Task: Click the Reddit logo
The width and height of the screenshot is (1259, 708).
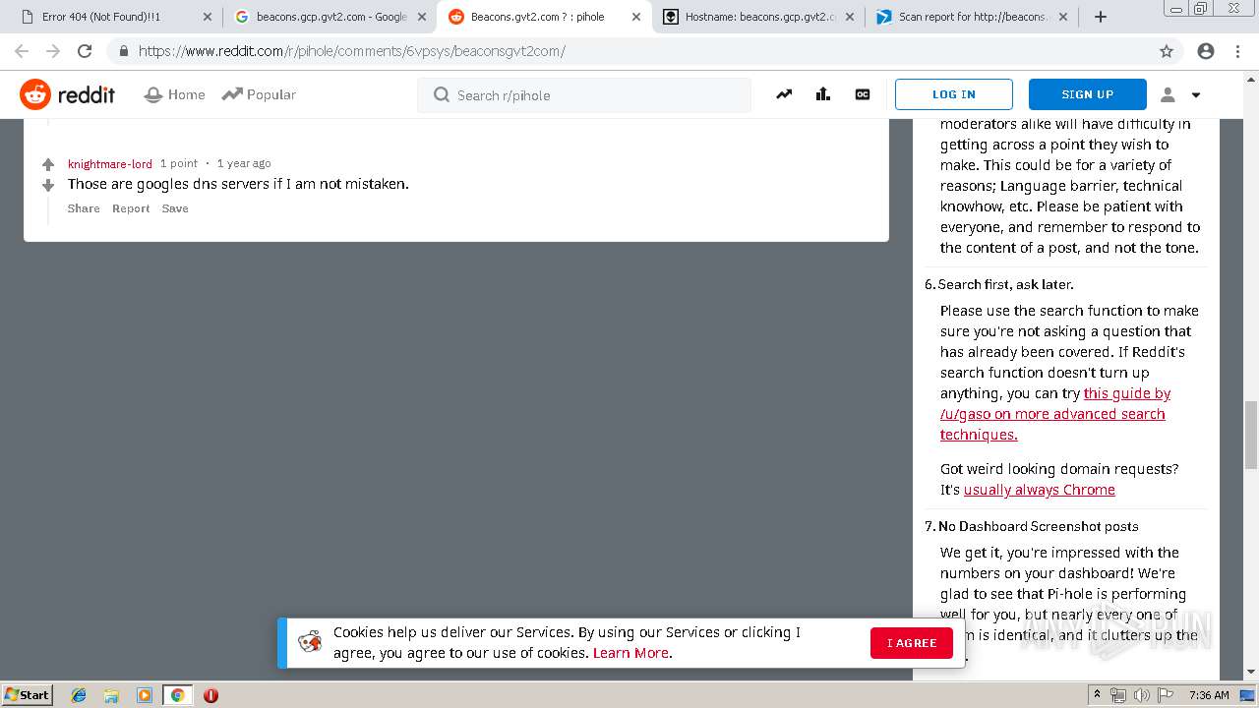Action: (x=67, y=94)
